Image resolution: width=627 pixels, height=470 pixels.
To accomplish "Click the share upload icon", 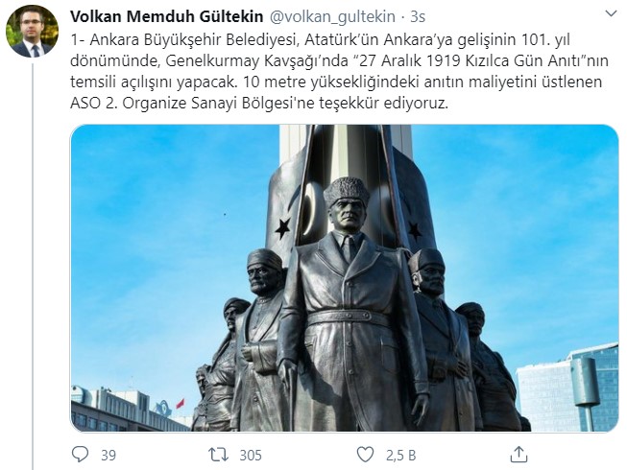I will tap(518, 454).
